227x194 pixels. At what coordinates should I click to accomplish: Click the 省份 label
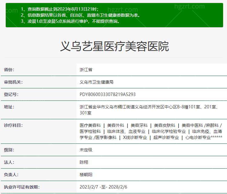coord(9,70)
